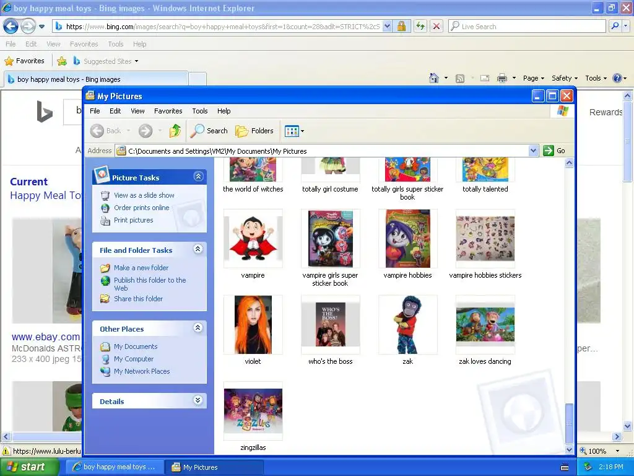Click the www.ebay.com link in Bing window
The image size is (634, 476).
[x=46, y=337]
